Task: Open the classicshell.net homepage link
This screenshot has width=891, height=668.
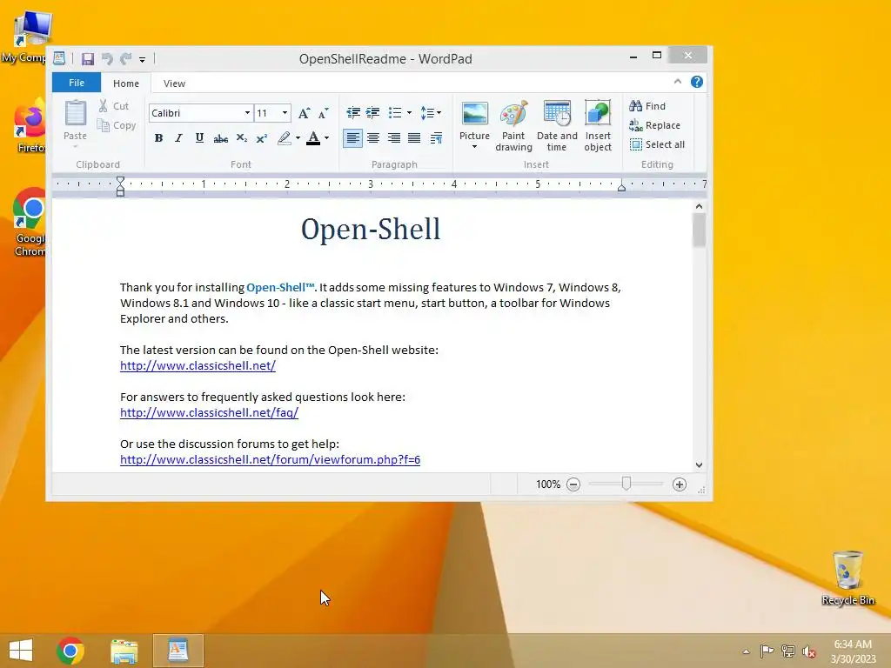Action: click(x=198, y=366)
